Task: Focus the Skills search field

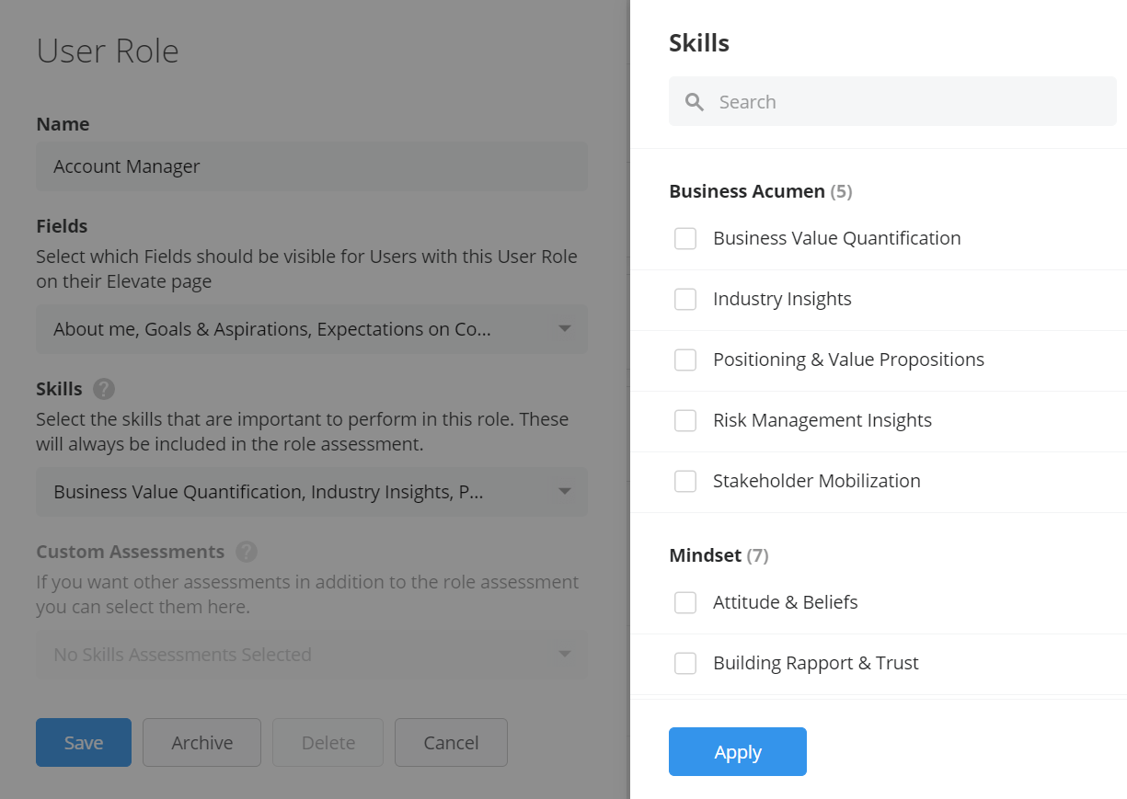Action: tap(892, 101)
